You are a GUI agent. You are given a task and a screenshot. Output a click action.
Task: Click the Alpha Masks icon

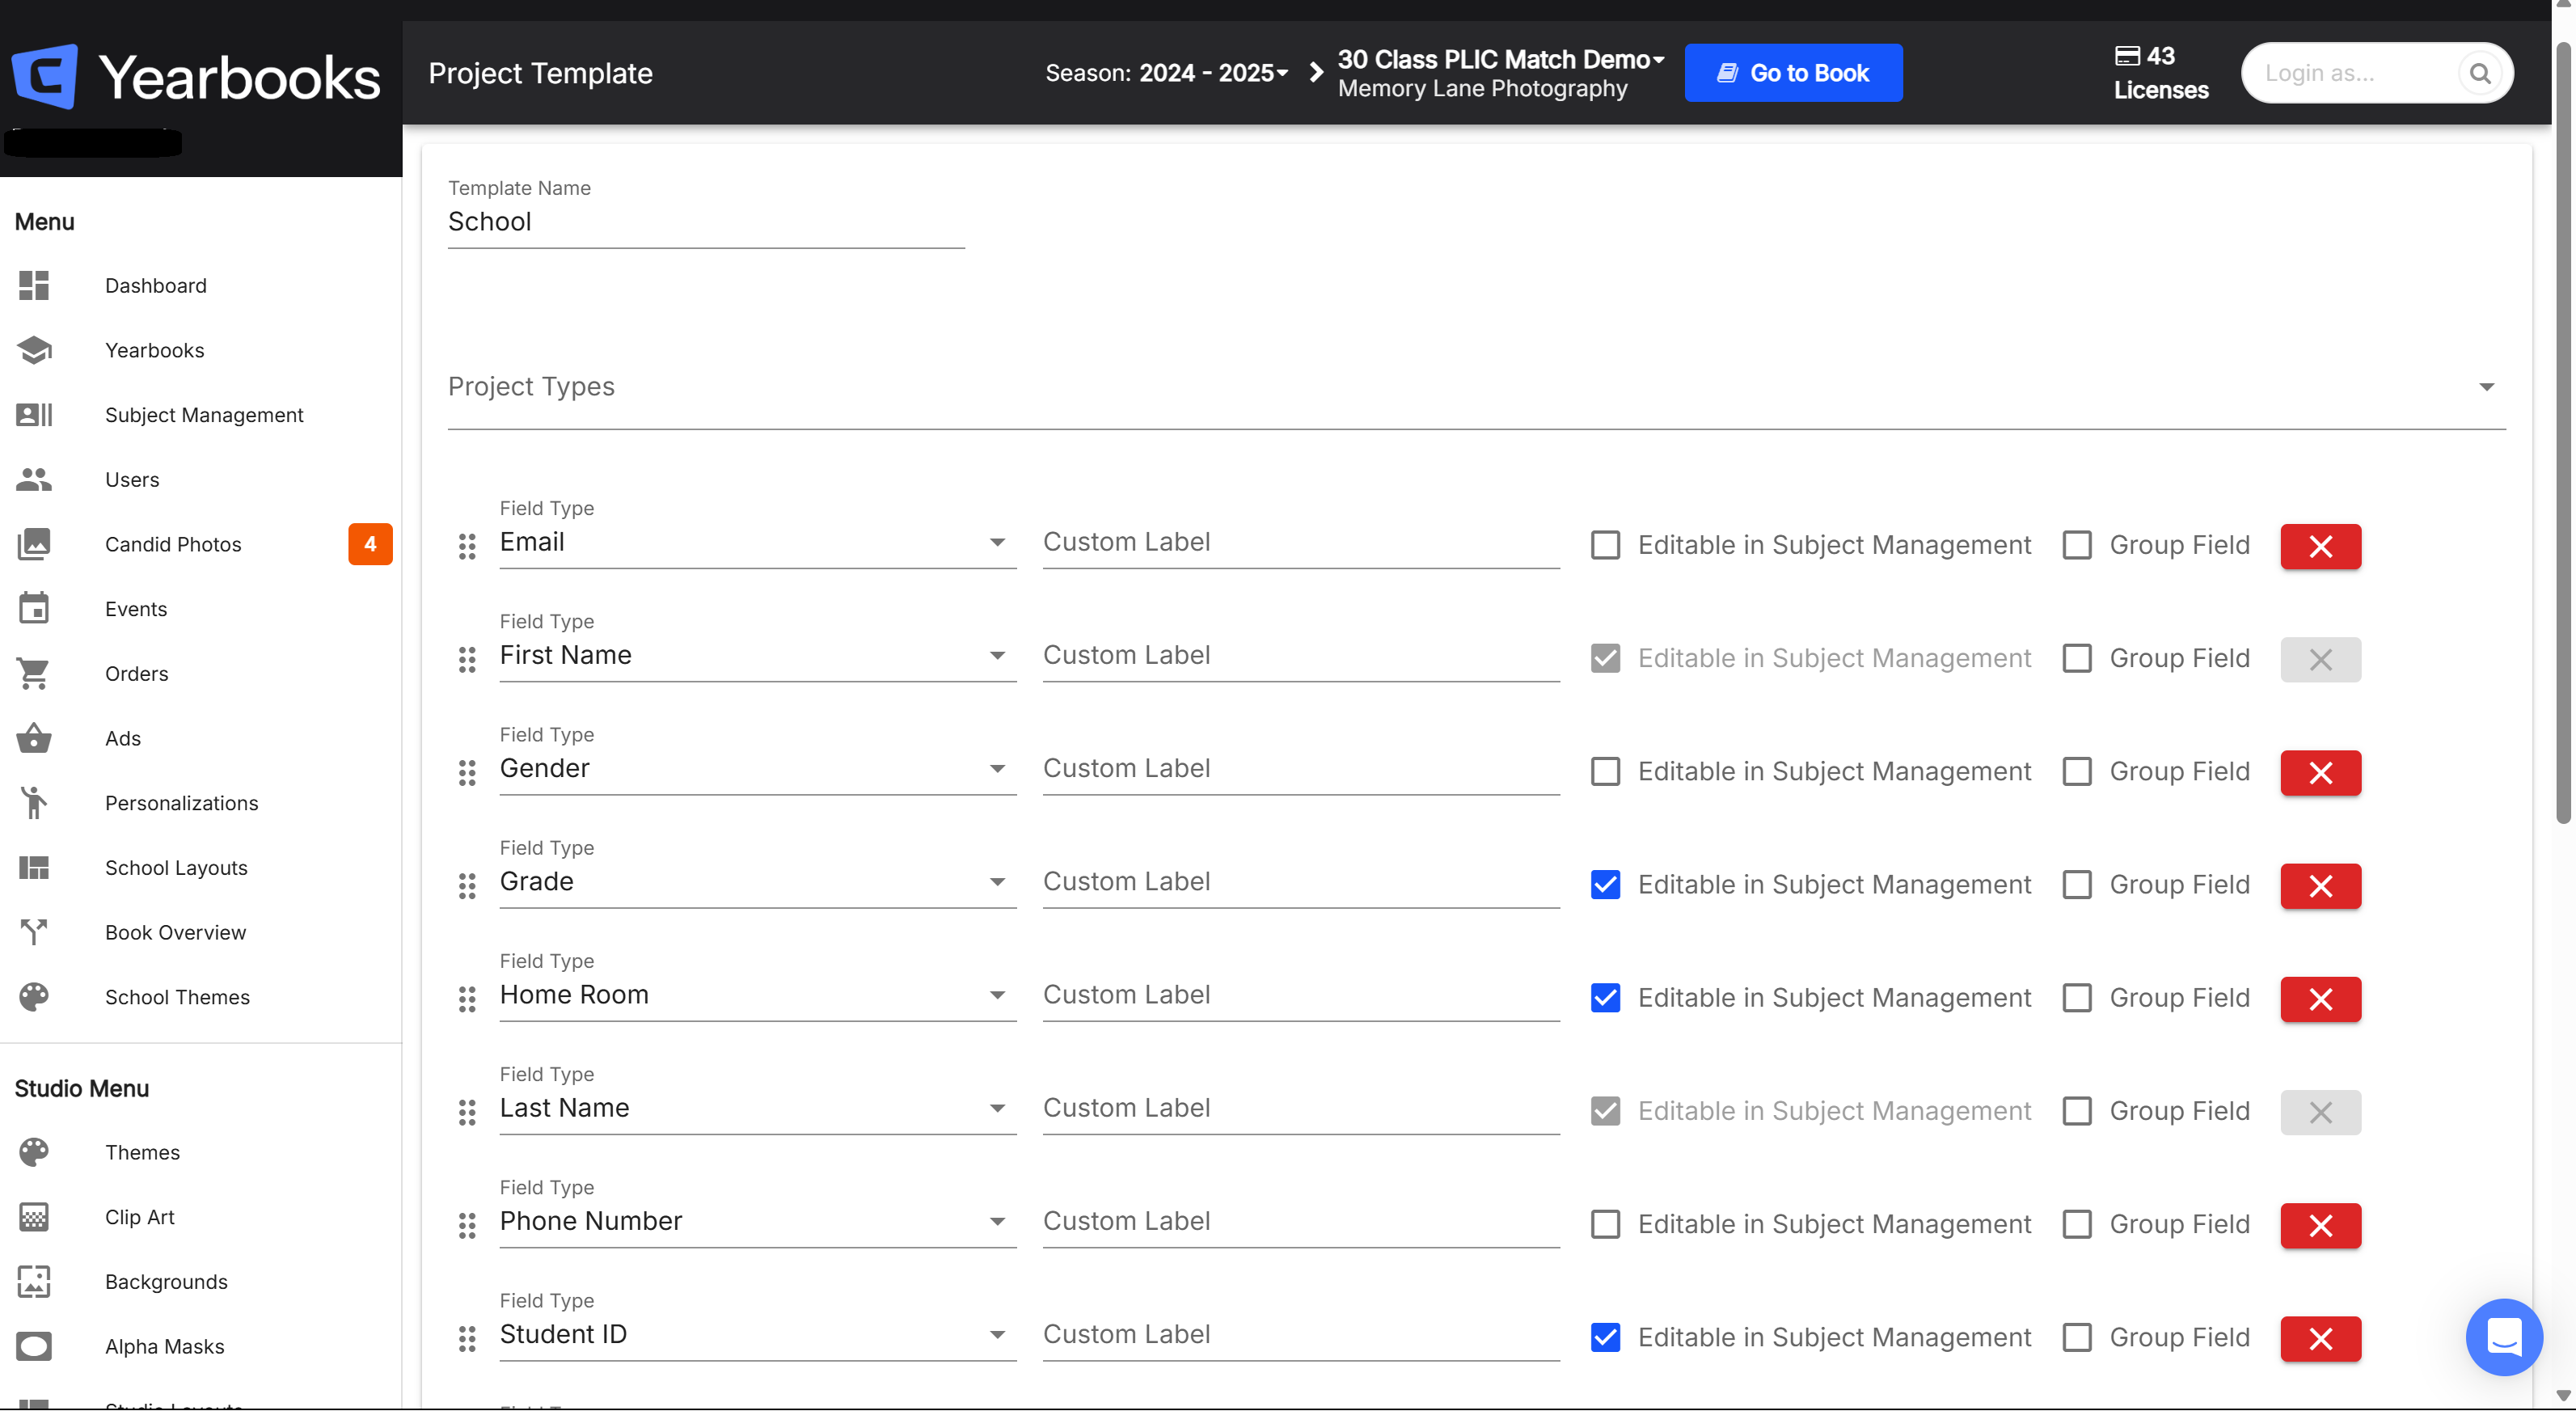click(x=34, y=1347)
